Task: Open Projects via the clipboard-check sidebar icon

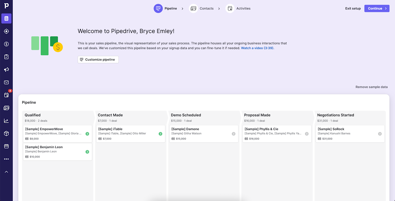Action: click(6, 57)
